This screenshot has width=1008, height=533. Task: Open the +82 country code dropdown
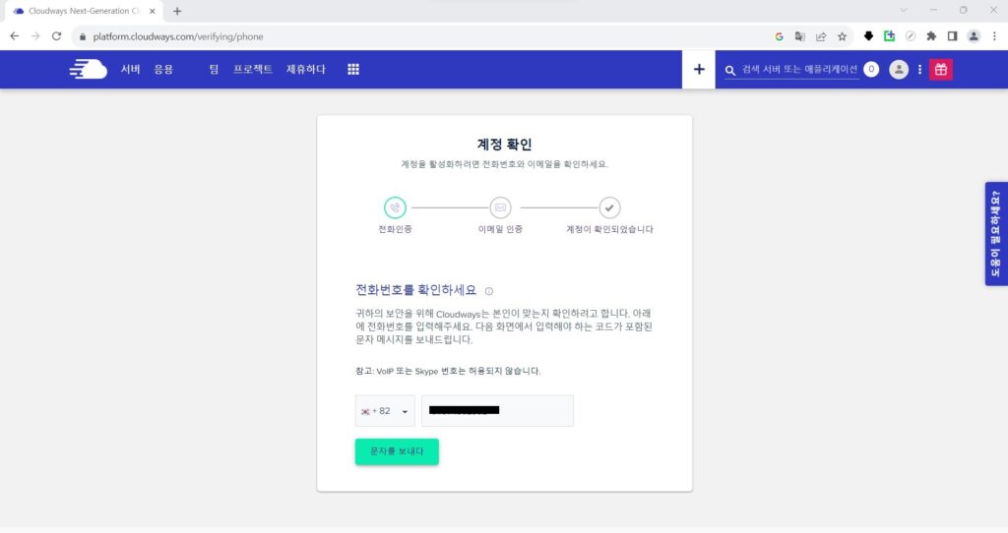point(385,411)
